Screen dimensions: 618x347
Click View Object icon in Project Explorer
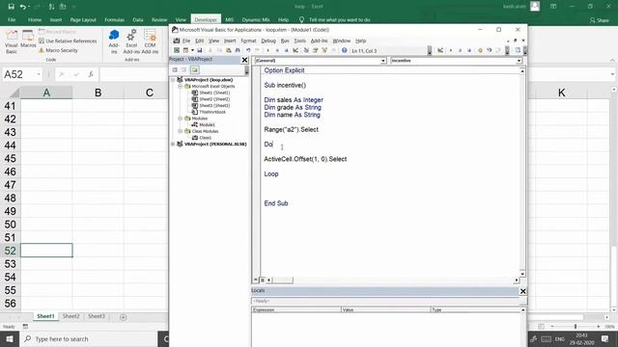pyautogui.click(x=183, y=70)
